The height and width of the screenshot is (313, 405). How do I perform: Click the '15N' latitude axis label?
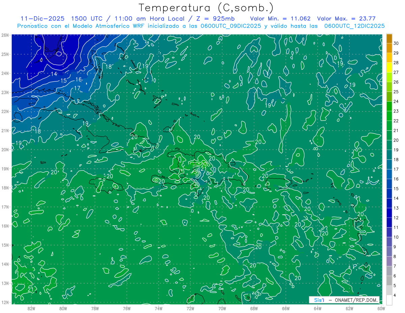[x=5, y=245]
